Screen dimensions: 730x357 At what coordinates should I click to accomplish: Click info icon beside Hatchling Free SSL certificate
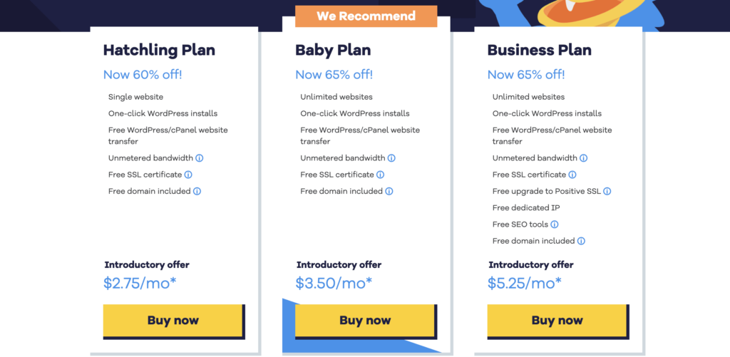click(x=188, y=175)
